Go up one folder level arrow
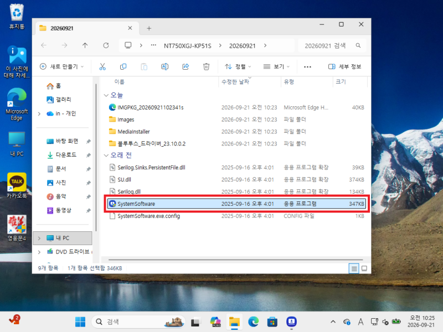Image resolution: width=443 pixels, height=332 pixels. tap(85, 45)
